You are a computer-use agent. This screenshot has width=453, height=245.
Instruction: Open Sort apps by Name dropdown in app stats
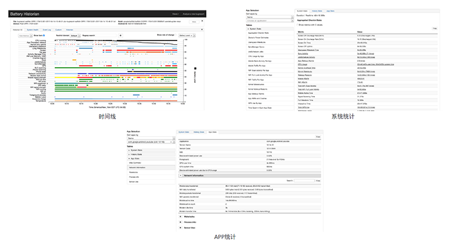pos(151,139)
